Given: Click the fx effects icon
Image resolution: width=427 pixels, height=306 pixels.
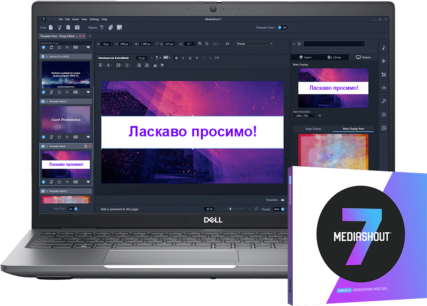Looking at the screenshot, I should pyautogui.click(x=228, y=44).
